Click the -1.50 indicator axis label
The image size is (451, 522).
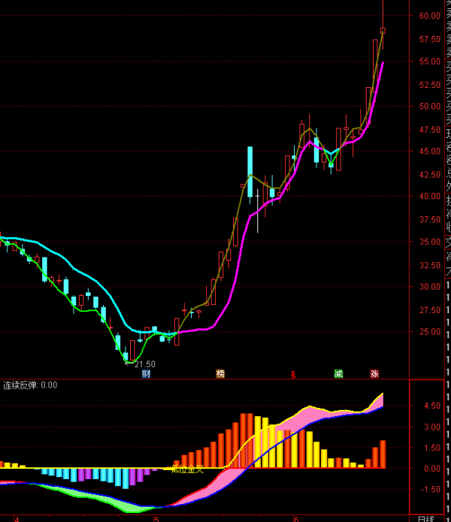pyautogui.click(x=431, y=490)
